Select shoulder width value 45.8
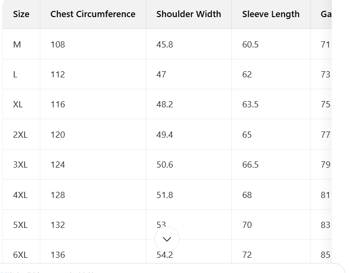 [x=165, y=45]
